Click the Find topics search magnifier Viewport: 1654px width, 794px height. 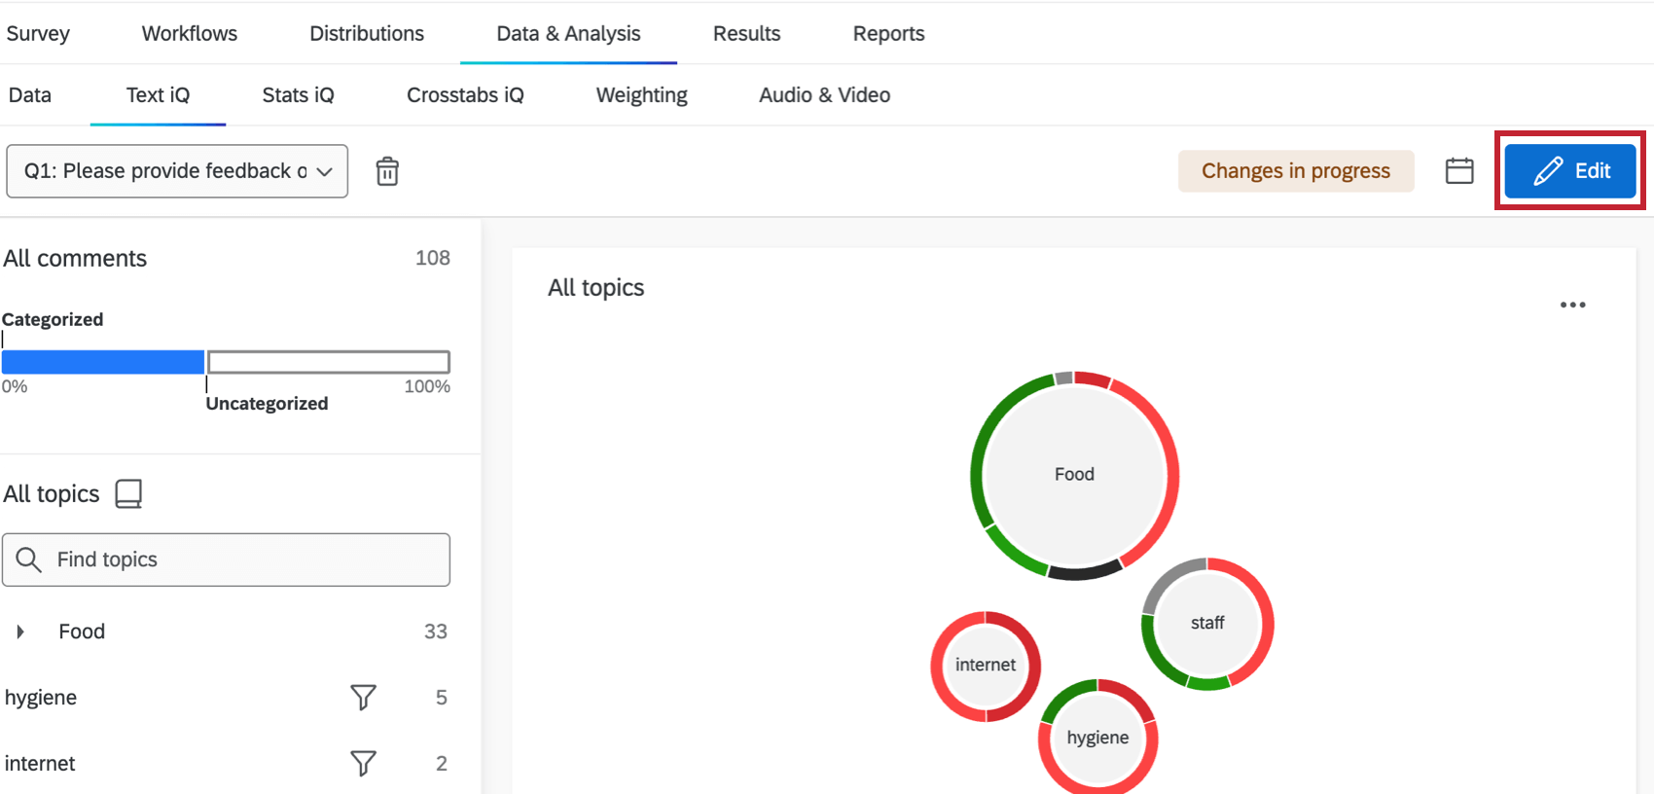coord(29,559)
